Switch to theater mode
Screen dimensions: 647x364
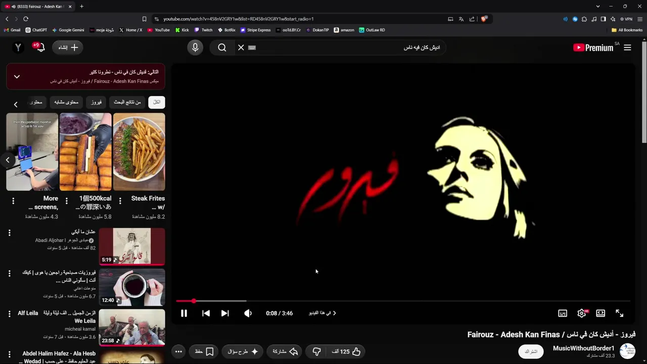point(600,313)
